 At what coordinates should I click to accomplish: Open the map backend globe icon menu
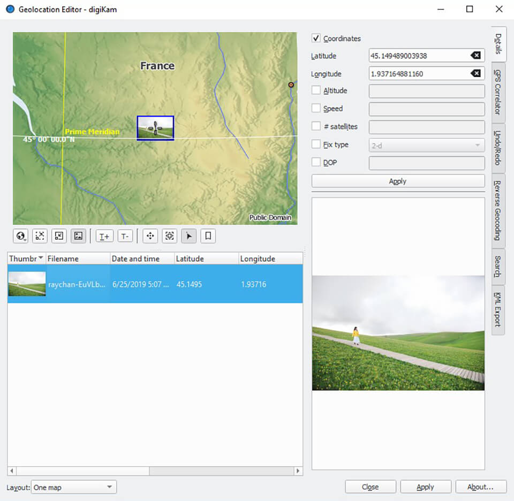[20, 236]
